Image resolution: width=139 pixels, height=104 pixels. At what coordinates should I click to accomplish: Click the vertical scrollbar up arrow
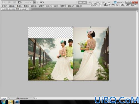137,12
